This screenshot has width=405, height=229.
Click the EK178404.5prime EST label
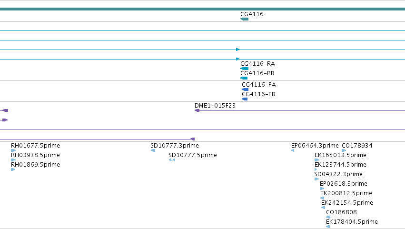(352, 222)
